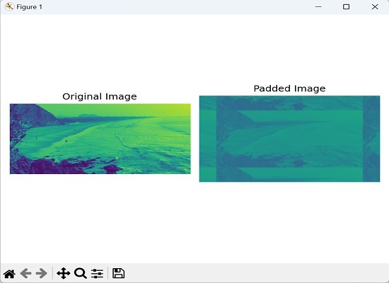Click the 'Padded Image' title text
This screenshot has height=283, width=389.
tap(289, 88)
